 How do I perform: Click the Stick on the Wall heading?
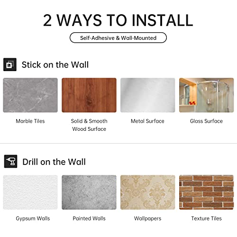click(x=55, y=64)
